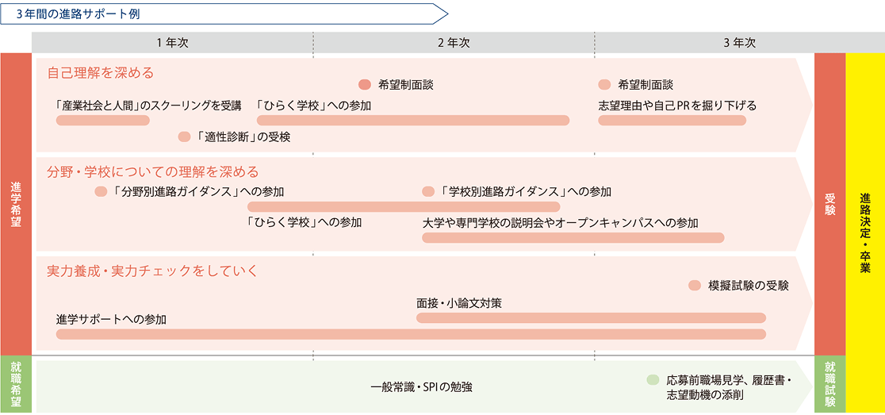Click the bar under 志望理由や自己PRを掘り下げる

pos(672,121)
